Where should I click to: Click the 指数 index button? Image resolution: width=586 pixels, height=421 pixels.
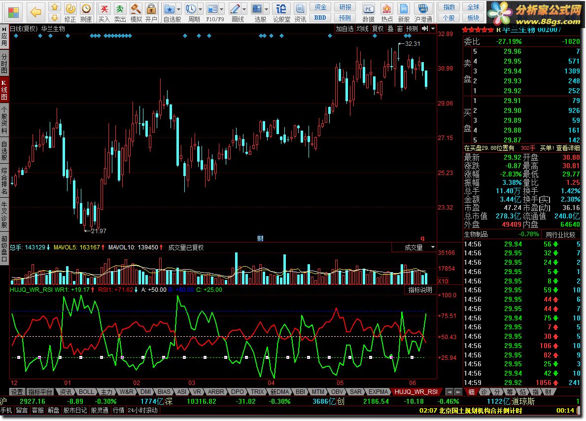[449, 7]
